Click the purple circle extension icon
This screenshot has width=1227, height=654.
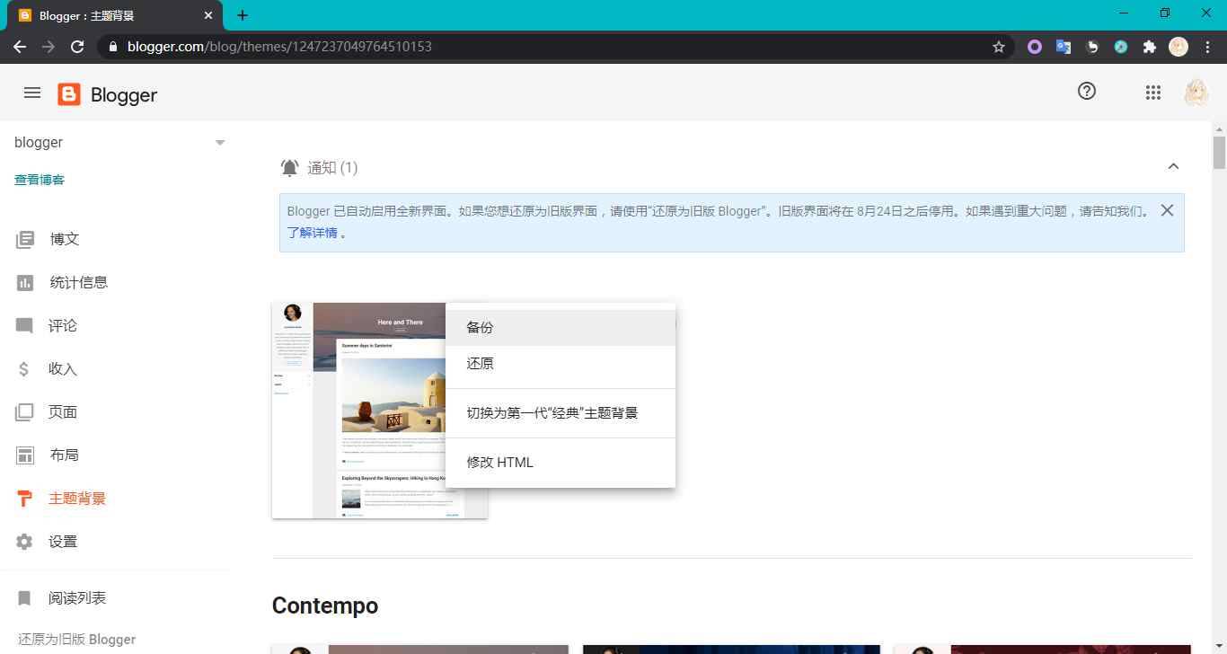click(x=1035, y=47)
